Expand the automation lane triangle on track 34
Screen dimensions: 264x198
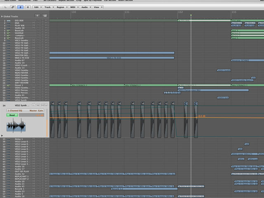click(x=2, y=135)
